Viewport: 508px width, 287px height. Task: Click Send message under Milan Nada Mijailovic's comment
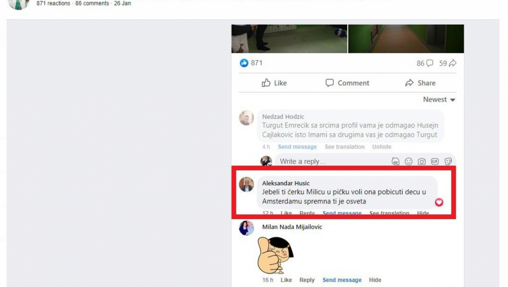[x=342, y=280]
